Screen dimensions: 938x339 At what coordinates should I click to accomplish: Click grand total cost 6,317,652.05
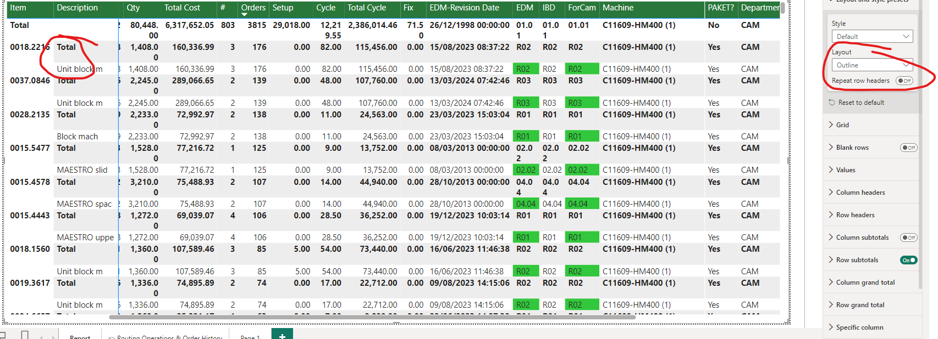tap(190, 25)
